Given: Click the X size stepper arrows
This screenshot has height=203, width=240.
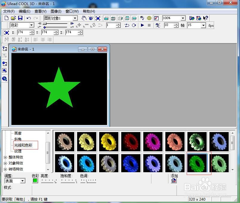Looking at the screenshot, I should pos(32,32).
